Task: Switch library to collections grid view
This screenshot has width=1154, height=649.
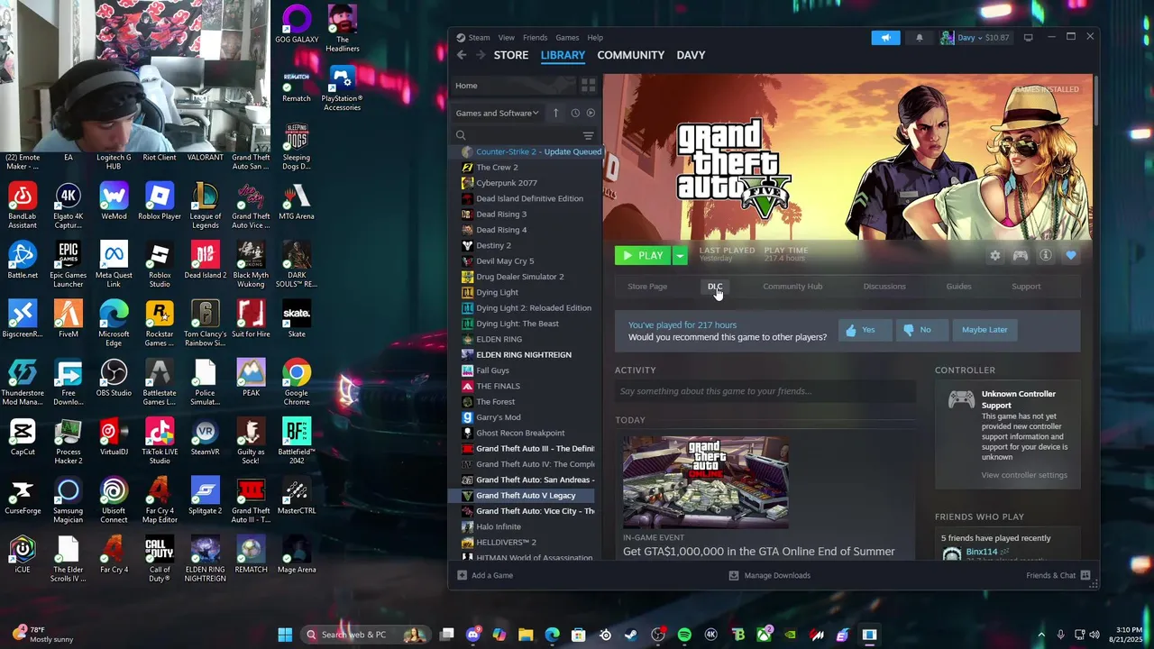Action: [x=588, y=86]
